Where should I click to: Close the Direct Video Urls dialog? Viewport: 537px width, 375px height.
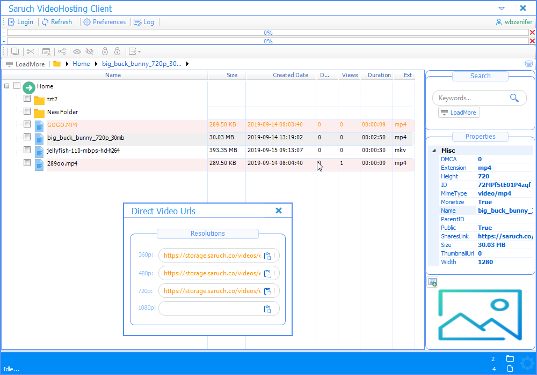(279, 211)
